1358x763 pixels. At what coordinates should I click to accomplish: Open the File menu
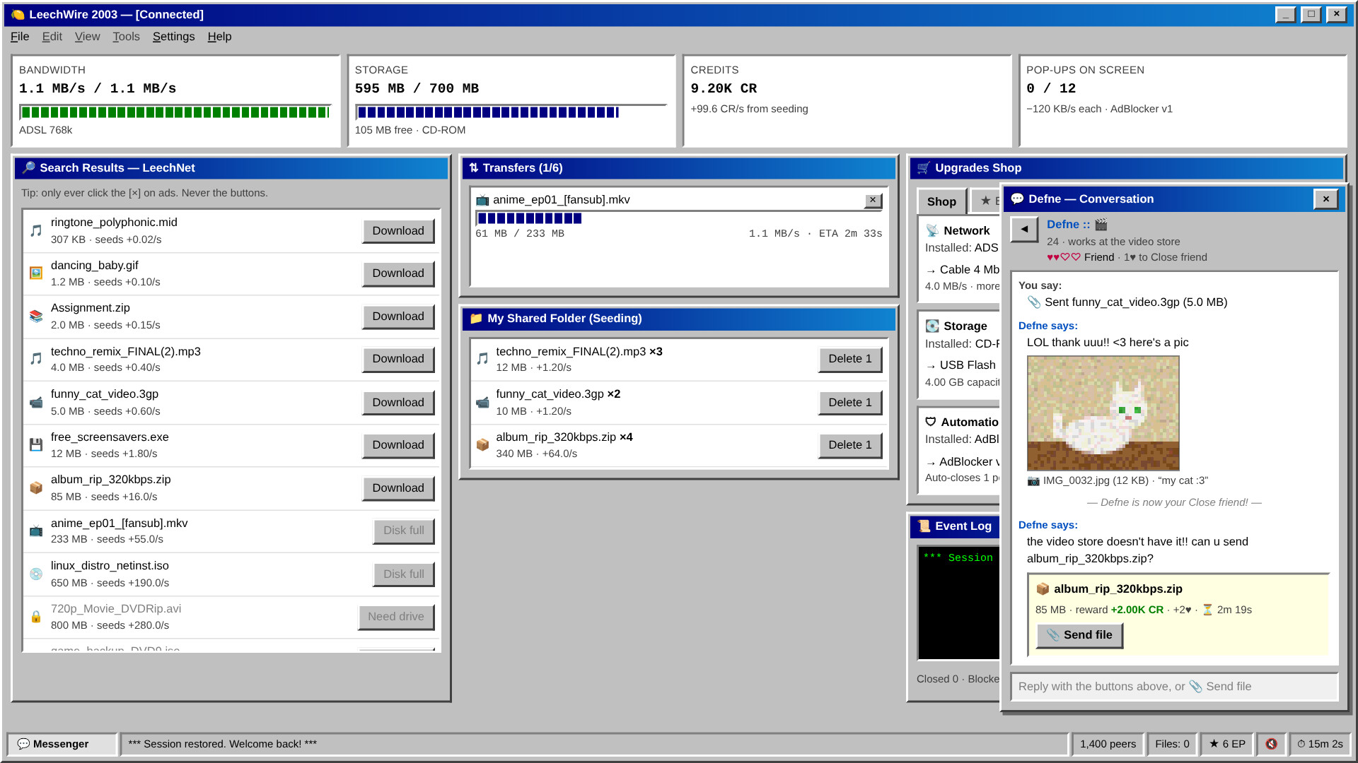point(20,37)
